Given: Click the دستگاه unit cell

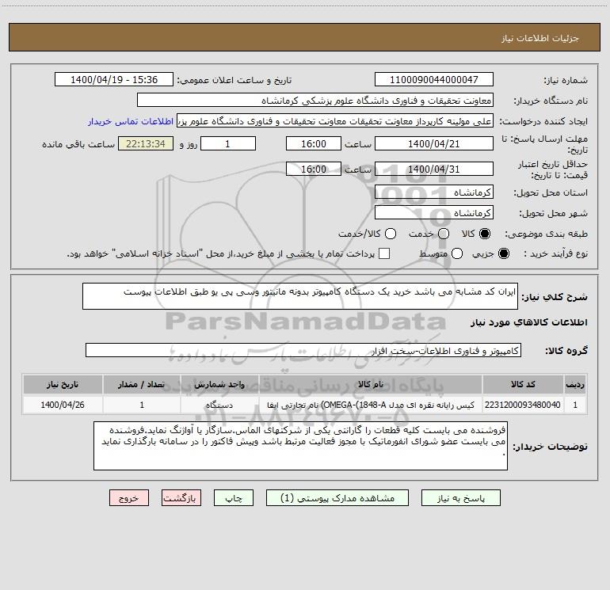Looking at the screenshot, I should pyautogui.click(x=219, y=405).
